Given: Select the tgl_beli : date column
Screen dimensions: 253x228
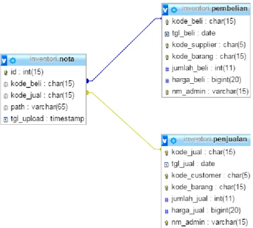Looking at the screenshot, I should pyautogui.click(x=194, y=33).
